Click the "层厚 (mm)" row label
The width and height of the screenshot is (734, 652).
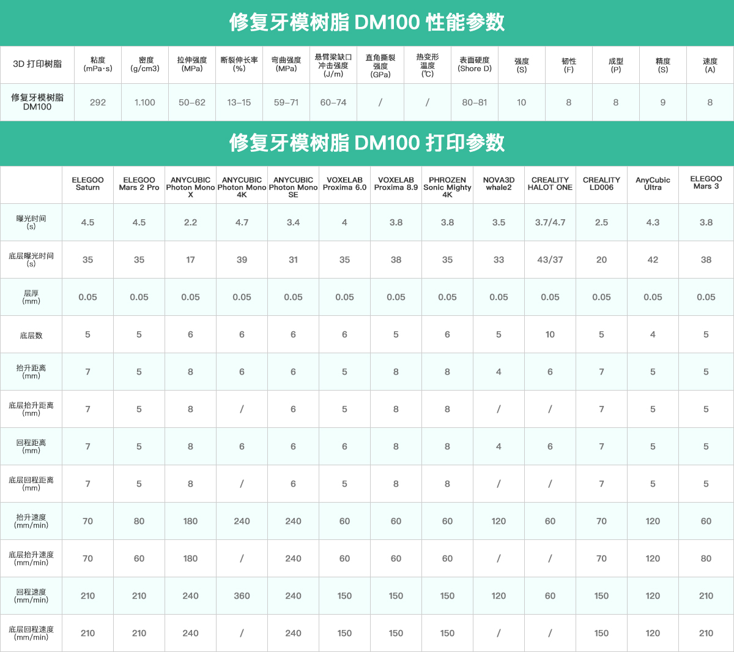point(31,297)
